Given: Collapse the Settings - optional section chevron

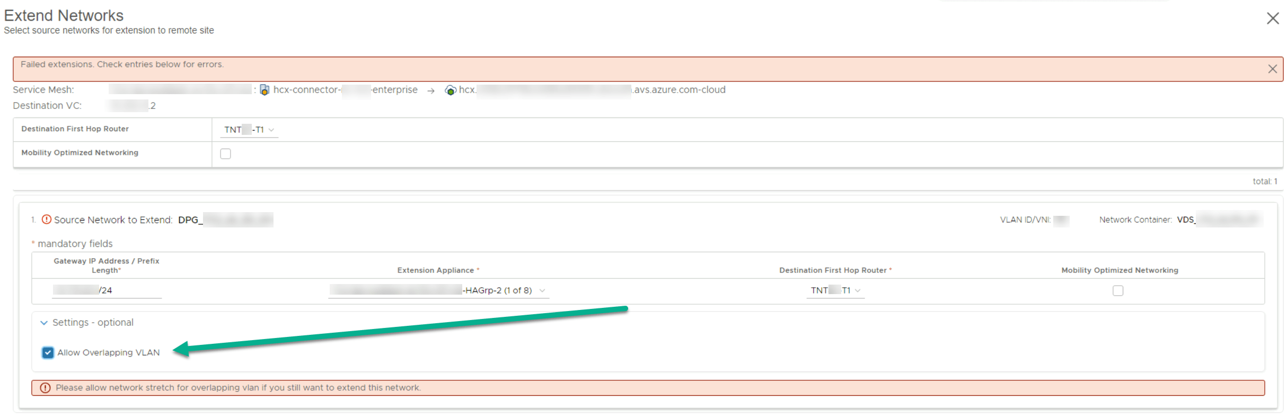Looking at the screenshot, I should pos(44,323).
